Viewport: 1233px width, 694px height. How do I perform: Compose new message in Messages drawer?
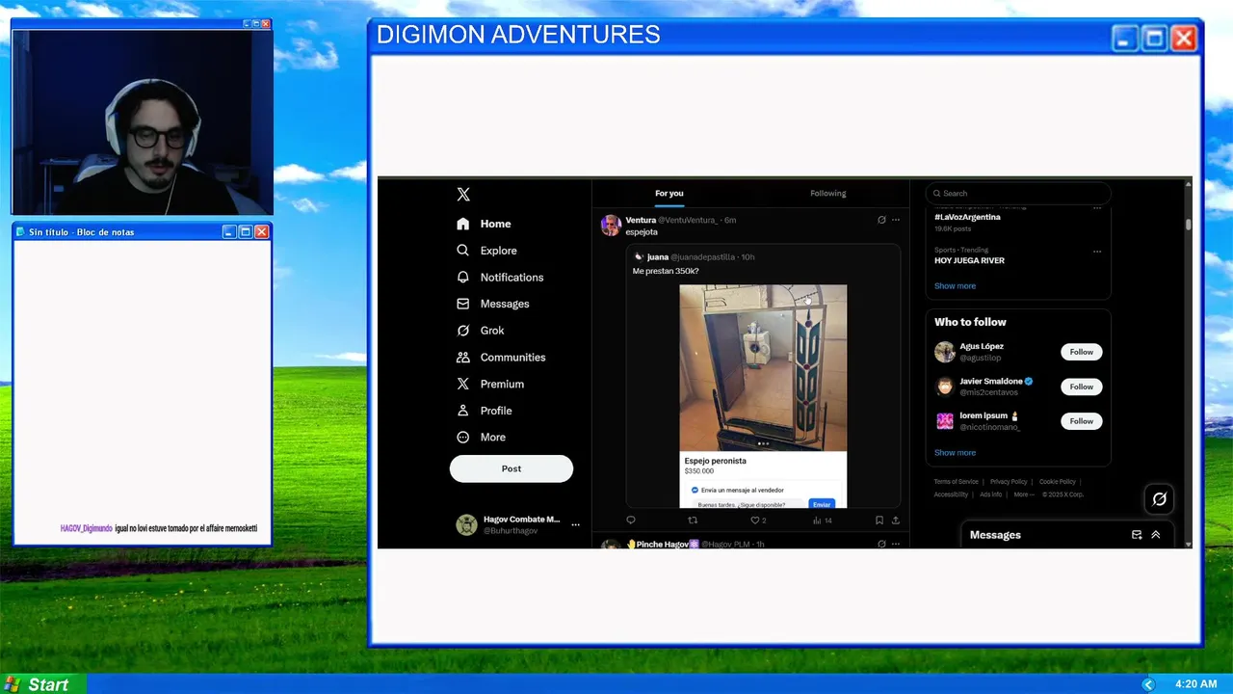tap(1137, 535)
